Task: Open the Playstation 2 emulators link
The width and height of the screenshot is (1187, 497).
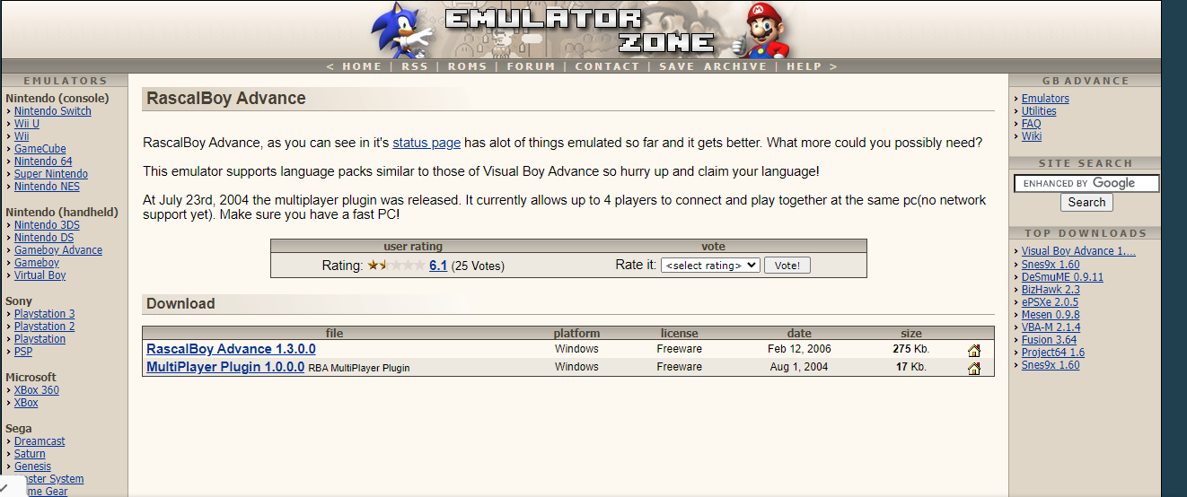Action: [x=45, y=327]
